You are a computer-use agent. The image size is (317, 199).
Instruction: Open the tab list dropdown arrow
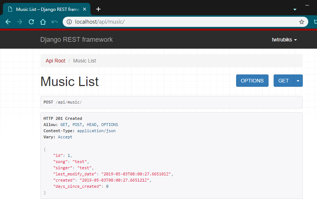click(x=295, y=9)
